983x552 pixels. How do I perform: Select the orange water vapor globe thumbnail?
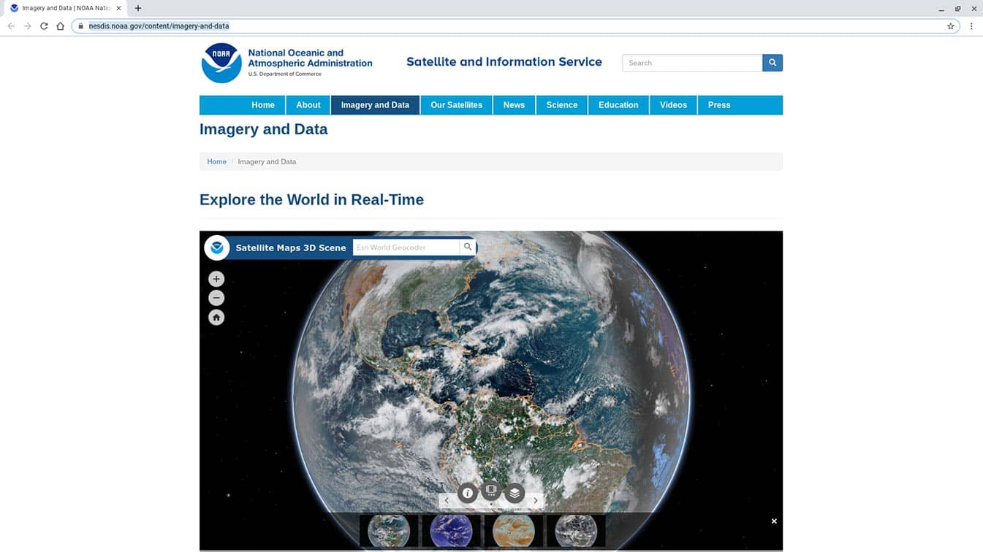514,531
